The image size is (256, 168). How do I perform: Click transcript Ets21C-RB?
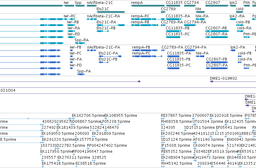(106, 28)
